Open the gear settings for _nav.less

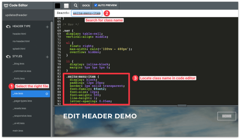[47, 94]
